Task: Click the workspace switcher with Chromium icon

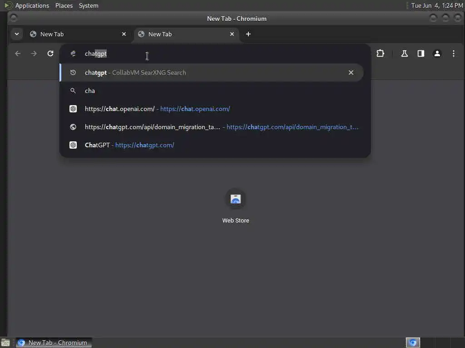Action: (413, 343)
